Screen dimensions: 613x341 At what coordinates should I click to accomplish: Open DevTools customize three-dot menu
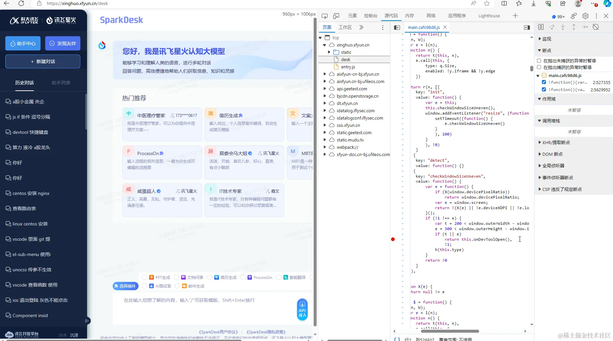[x=596, y=16]
